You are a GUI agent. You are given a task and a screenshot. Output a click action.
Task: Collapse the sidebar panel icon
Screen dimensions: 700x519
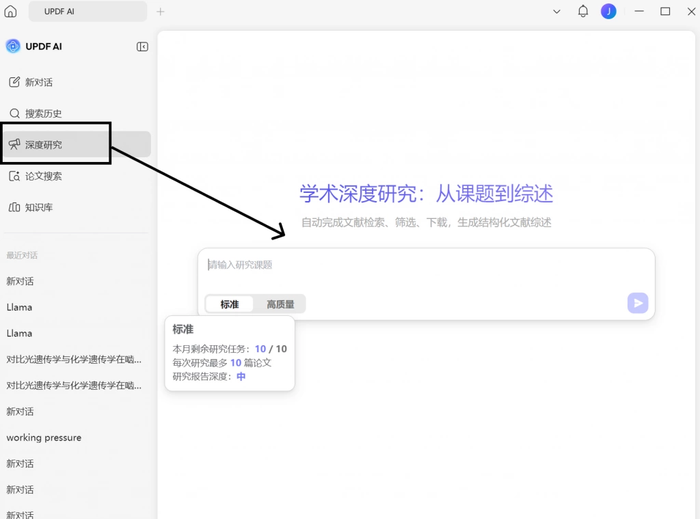pos(142,46)
